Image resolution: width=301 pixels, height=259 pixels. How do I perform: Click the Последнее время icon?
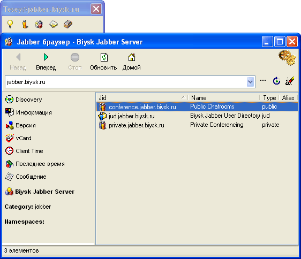coord(10,164)
